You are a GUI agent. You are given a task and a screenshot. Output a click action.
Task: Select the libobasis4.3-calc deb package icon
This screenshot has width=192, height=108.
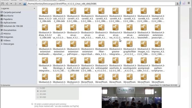click(x=59, y=11)
